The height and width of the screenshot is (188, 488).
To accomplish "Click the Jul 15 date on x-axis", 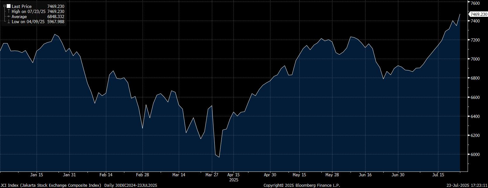I will point(438,175).
